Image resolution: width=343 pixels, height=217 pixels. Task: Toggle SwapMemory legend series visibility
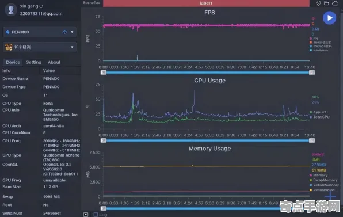[x=323, y=180]
